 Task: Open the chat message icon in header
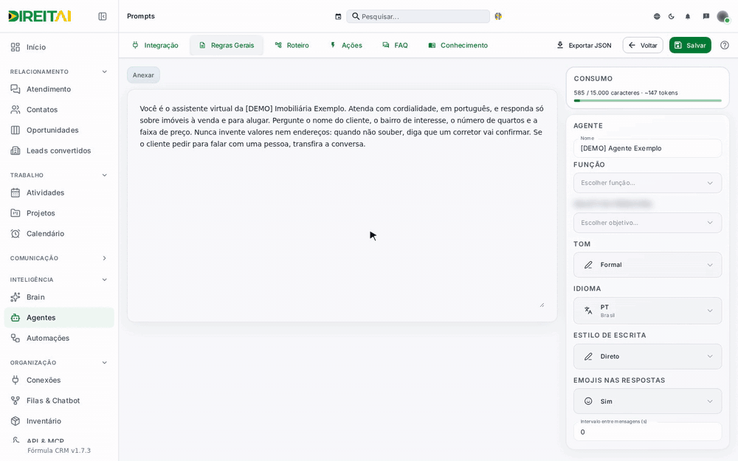click(x=706, y=16)
